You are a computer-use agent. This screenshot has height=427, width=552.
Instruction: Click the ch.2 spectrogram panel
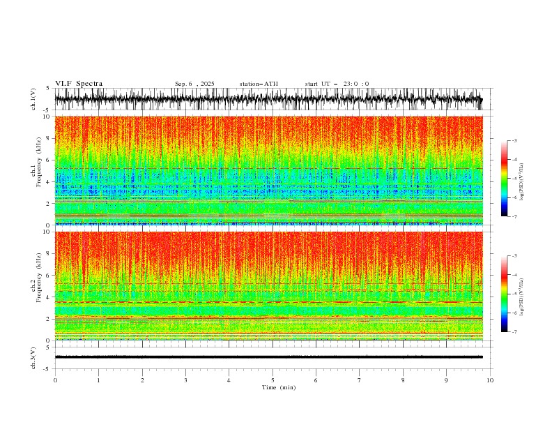pyautogui.click(x=268, y=286)
